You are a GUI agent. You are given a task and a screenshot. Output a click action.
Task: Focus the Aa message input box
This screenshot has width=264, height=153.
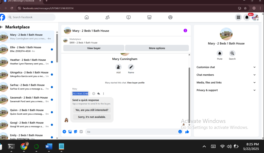132,132
